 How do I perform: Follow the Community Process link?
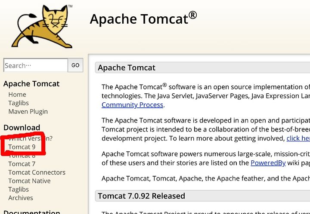[132, 105]
